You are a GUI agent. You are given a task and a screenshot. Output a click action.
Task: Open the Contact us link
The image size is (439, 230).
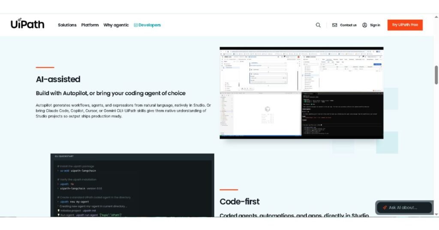tap(348, 25)
